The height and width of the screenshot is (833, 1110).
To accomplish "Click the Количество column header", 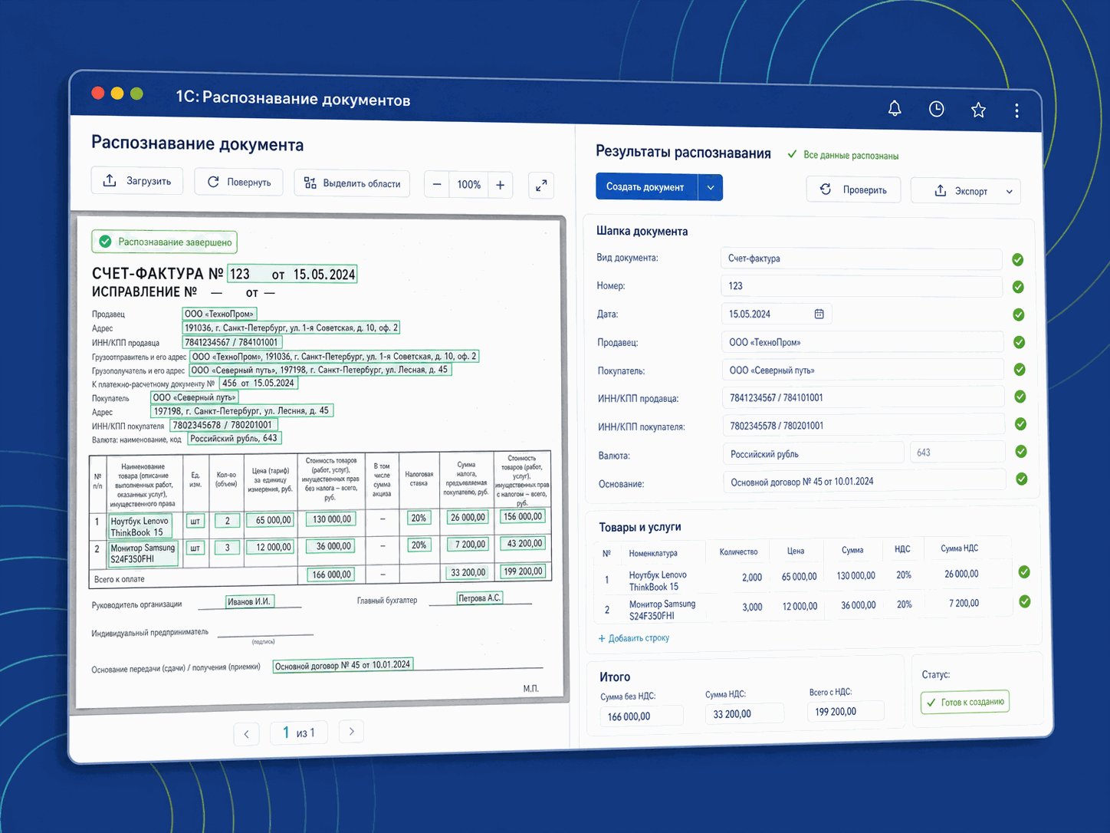I will (738, 551).
